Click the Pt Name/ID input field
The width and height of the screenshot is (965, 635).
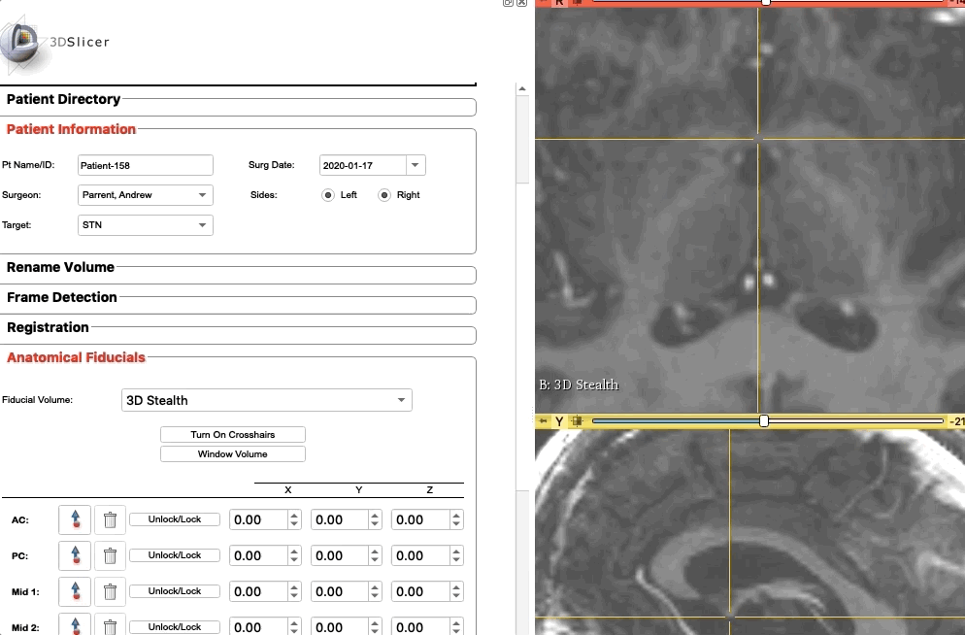point(146,165)
